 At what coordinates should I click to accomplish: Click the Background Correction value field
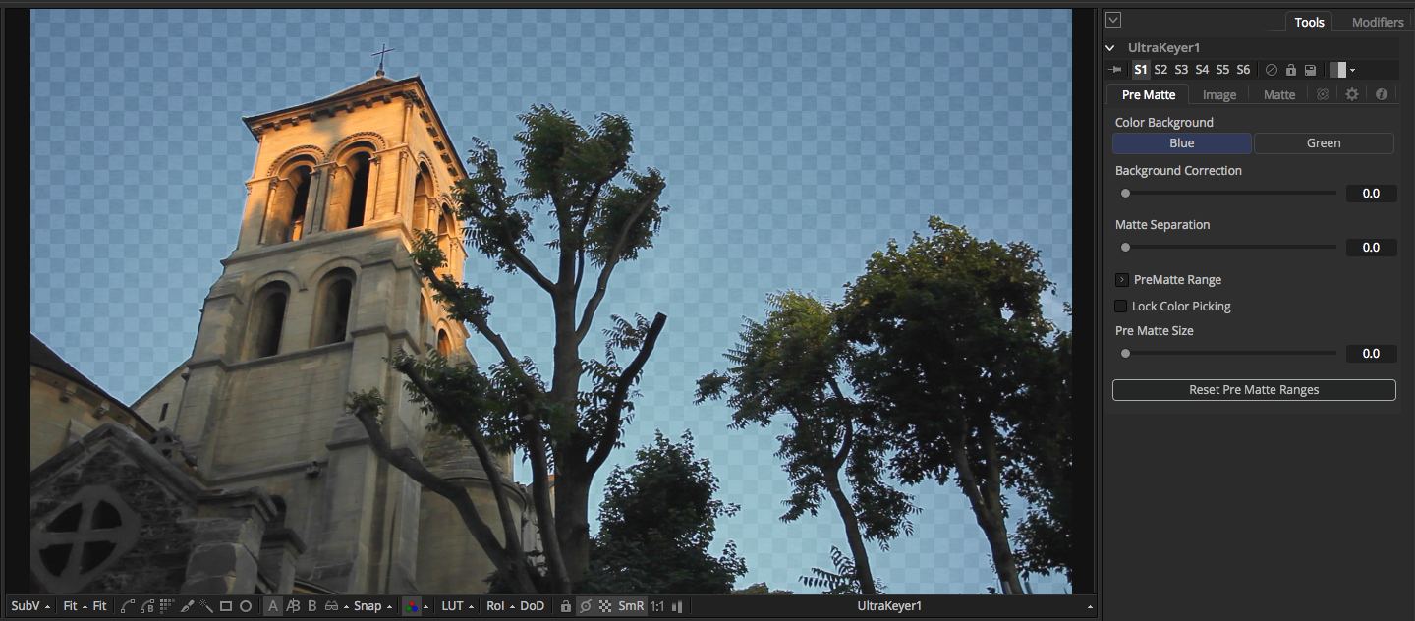(x=1371, y=193)
